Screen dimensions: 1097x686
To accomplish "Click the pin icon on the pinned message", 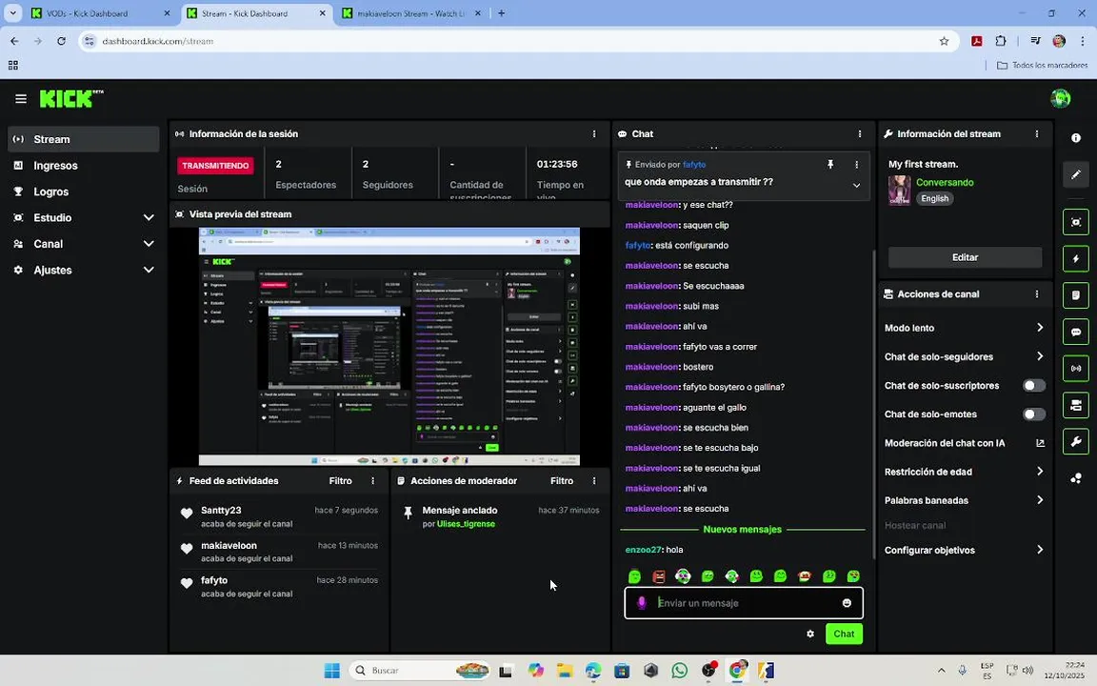I will (830, 165).
